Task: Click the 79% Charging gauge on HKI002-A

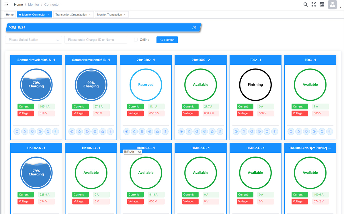Action: click(36, 173)
